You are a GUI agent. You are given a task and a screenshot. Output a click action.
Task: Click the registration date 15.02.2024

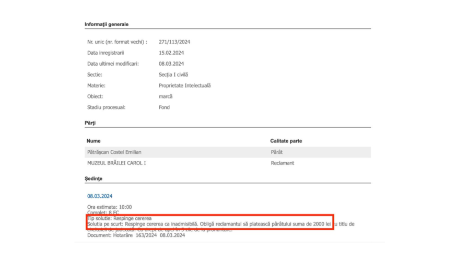coord(171,53)
